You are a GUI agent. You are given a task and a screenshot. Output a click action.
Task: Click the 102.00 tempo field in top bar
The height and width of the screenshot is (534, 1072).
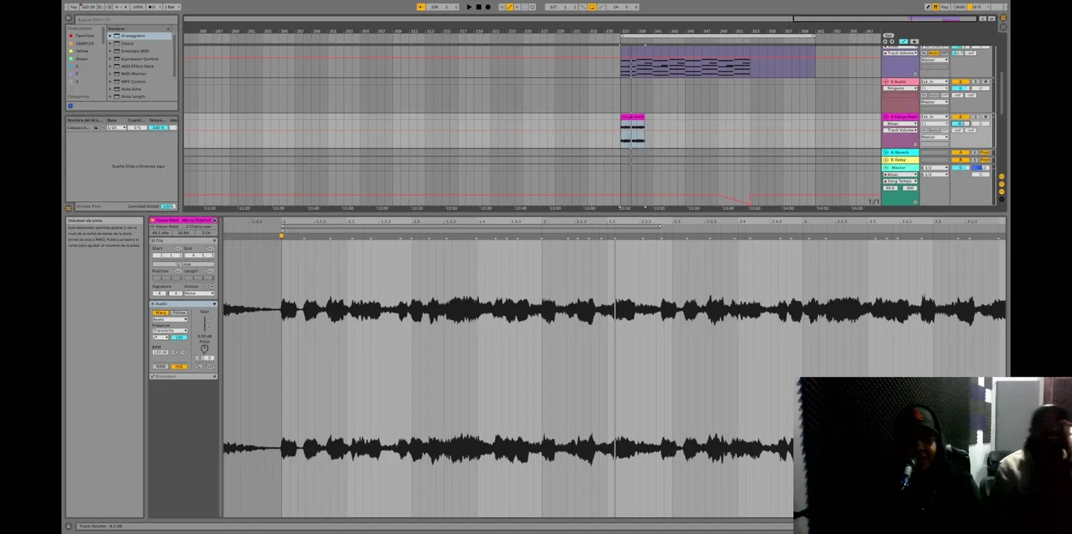[88, 7]
